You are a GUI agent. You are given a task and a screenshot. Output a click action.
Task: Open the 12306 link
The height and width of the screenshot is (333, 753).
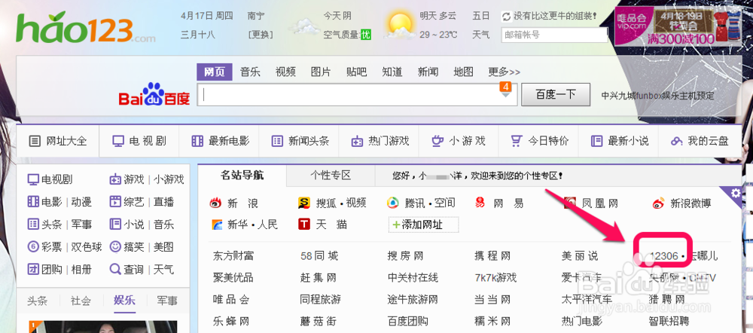[663, 256]
